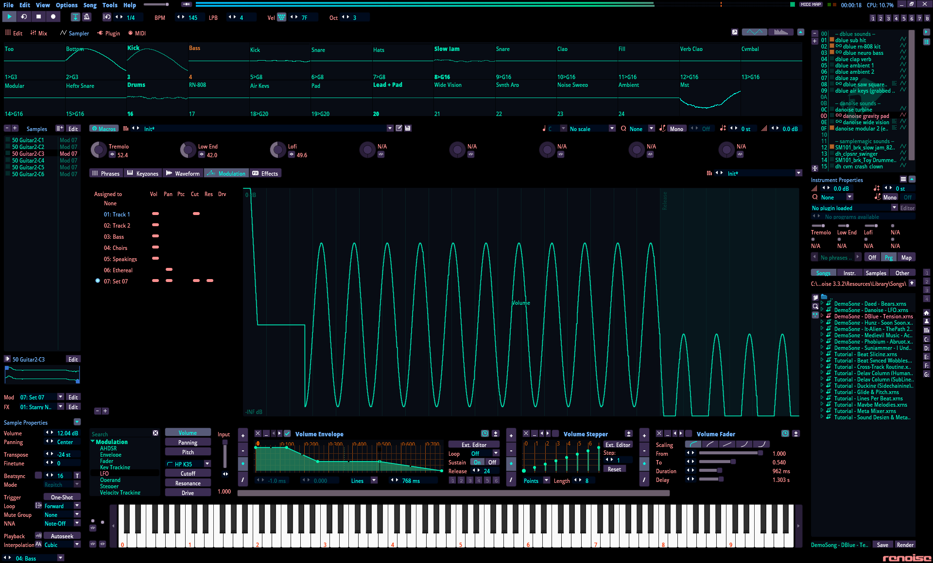Select the linear scaling curve shape
The height and width of the screenshot is (563, 933).
coord(727,444)
